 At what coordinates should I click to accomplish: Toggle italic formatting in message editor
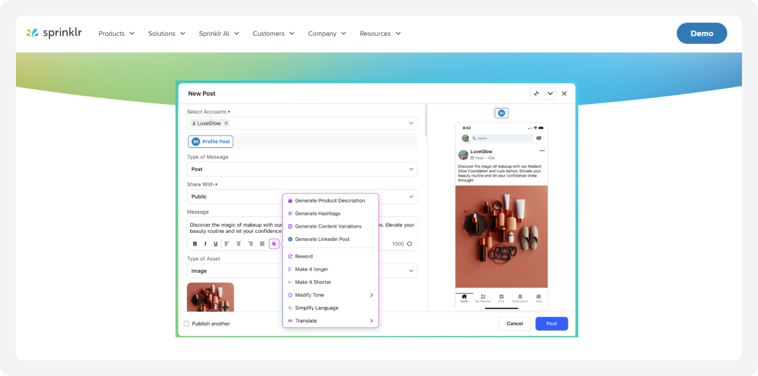click(x=206, y=244)
